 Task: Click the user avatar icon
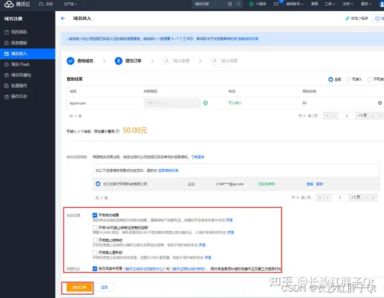click(x=381, y=4)
